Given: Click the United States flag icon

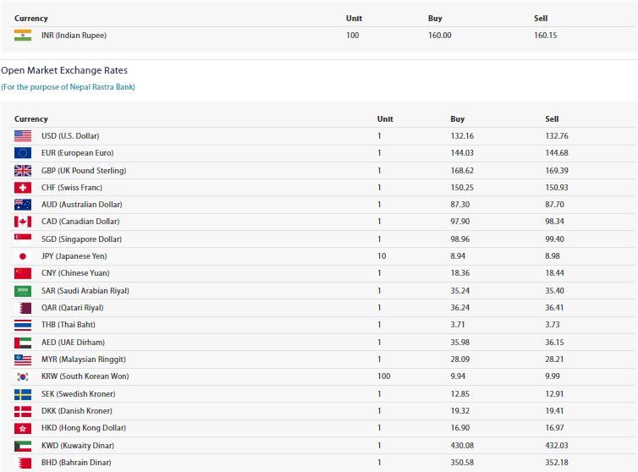Looking at the screenshot, I should [23, 136].
